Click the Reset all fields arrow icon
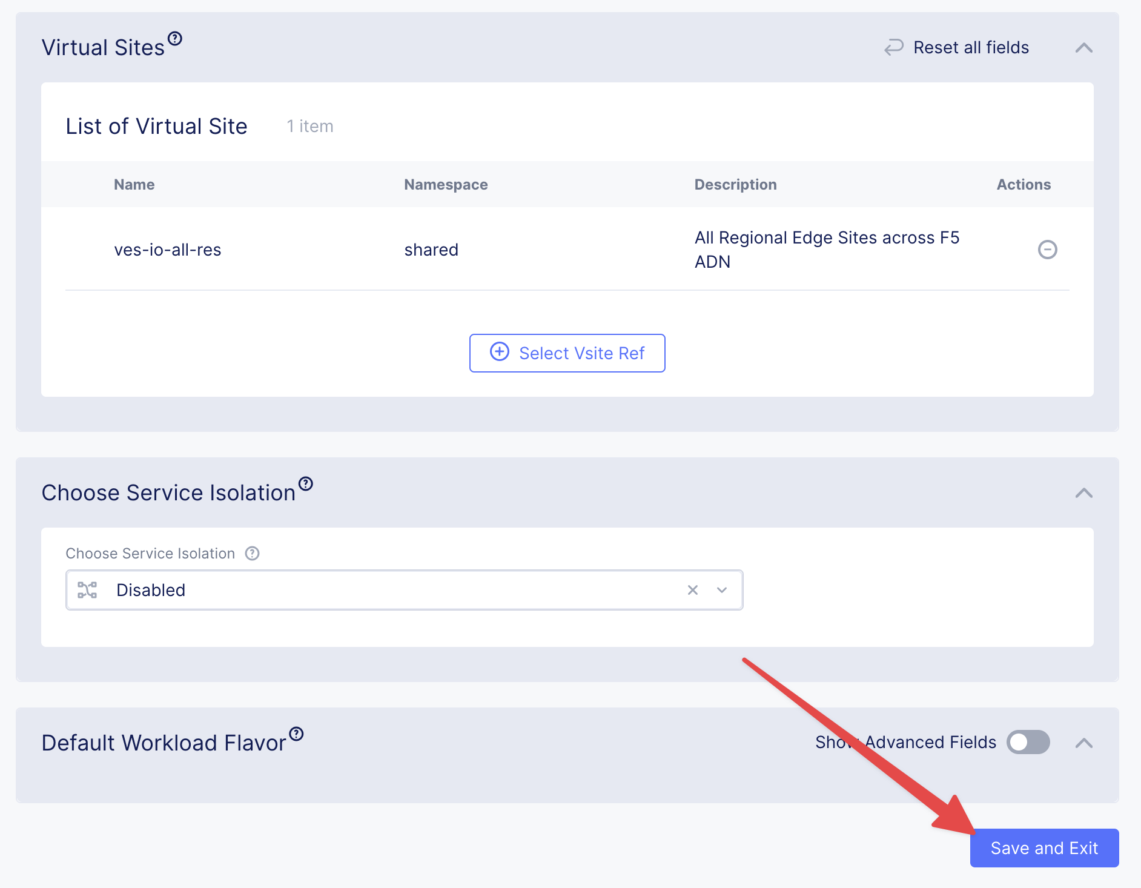Viewport: 1141px width, 888px height. tap(893, 47)
